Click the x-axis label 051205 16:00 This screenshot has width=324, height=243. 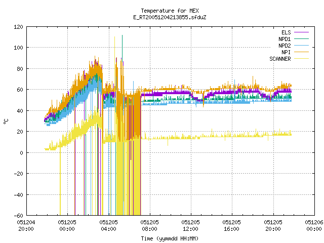(232, 225)
